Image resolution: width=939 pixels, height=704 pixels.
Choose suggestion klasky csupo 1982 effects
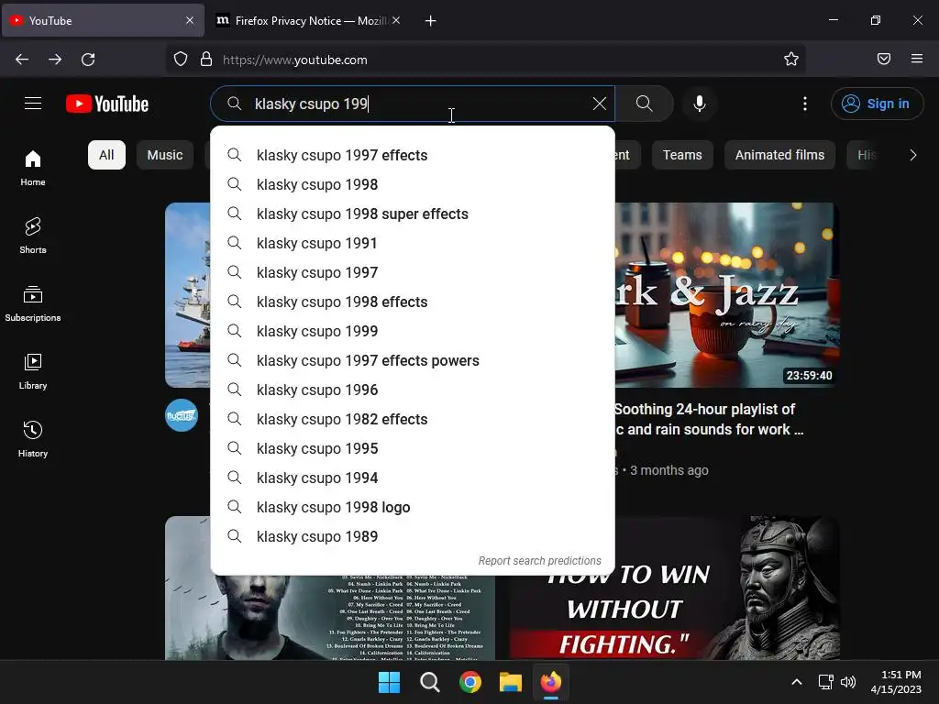pyautogui.click(x=413, y=419)
